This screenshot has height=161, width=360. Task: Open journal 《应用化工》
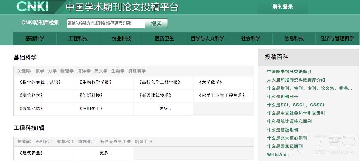(x=91, y=109)
